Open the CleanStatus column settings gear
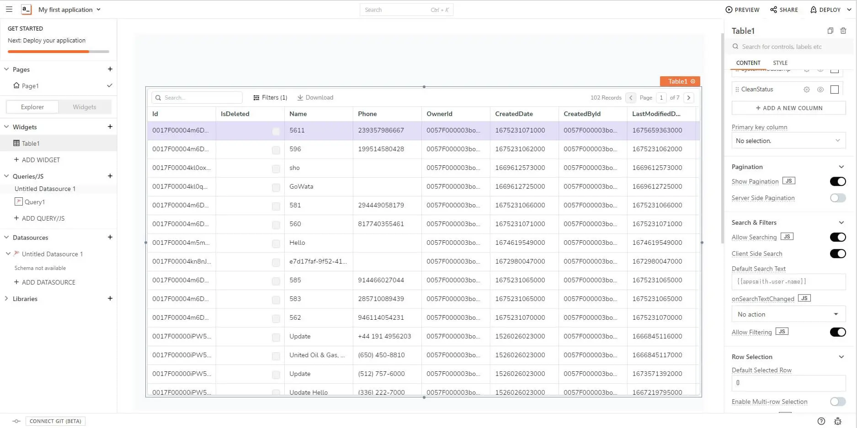The image size is (857, 428). [806, 90]
